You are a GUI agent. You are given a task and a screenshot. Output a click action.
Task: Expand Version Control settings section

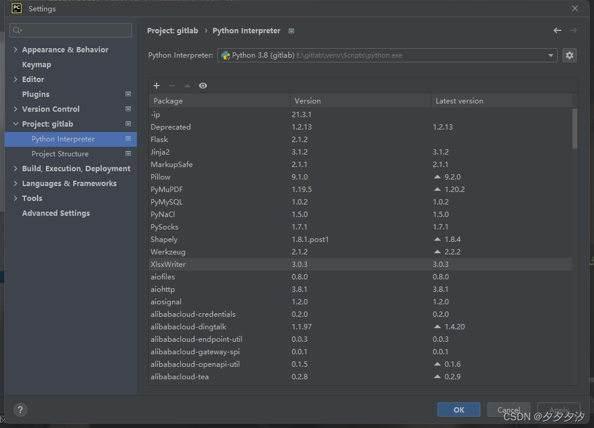click(15, 109)
